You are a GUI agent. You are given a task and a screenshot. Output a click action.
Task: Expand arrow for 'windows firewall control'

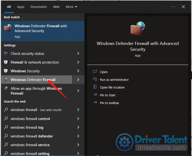78,119
